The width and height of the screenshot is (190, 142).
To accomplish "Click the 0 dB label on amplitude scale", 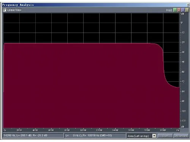I will click(182, 23).
